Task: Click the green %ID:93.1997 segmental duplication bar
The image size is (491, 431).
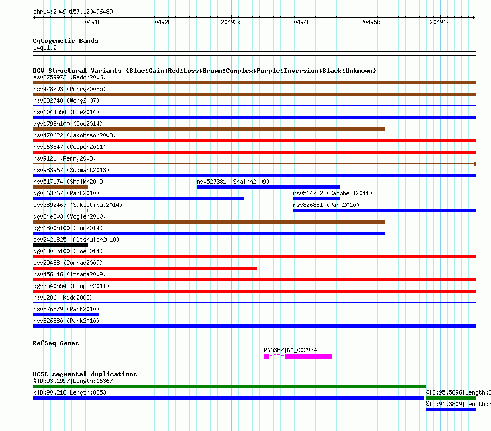Action: pyautogui.click(x=230, y=386)
